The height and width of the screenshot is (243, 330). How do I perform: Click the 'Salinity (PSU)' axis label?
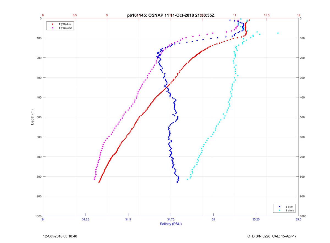click(171, 224)
